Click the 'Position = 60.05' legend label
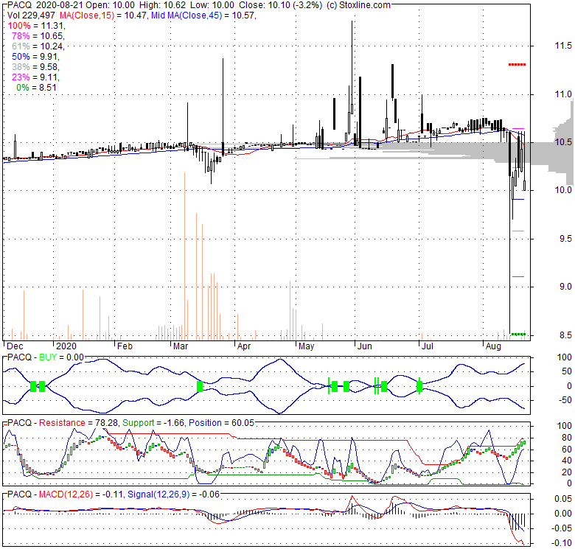Viewport: 575px width, 549px height. [221, 423]
